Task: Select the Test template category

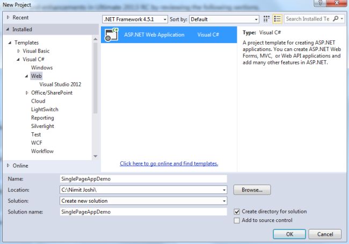Action: pos(36,134)
